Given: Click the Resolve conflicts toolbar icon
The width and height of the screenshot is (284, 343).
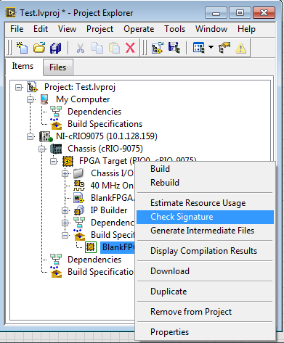Looking at the screenshot, I should pyautogui.click(x=224, y=47).
